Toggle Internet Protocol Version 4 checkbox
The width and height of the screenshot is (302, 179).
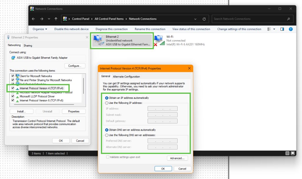click(13, 88)
